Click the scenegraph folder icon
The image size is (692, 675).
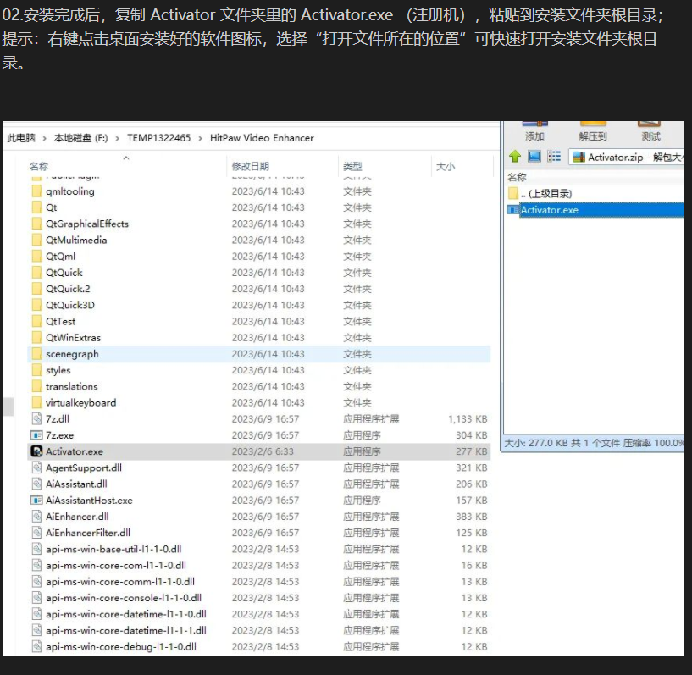(36, 354)
